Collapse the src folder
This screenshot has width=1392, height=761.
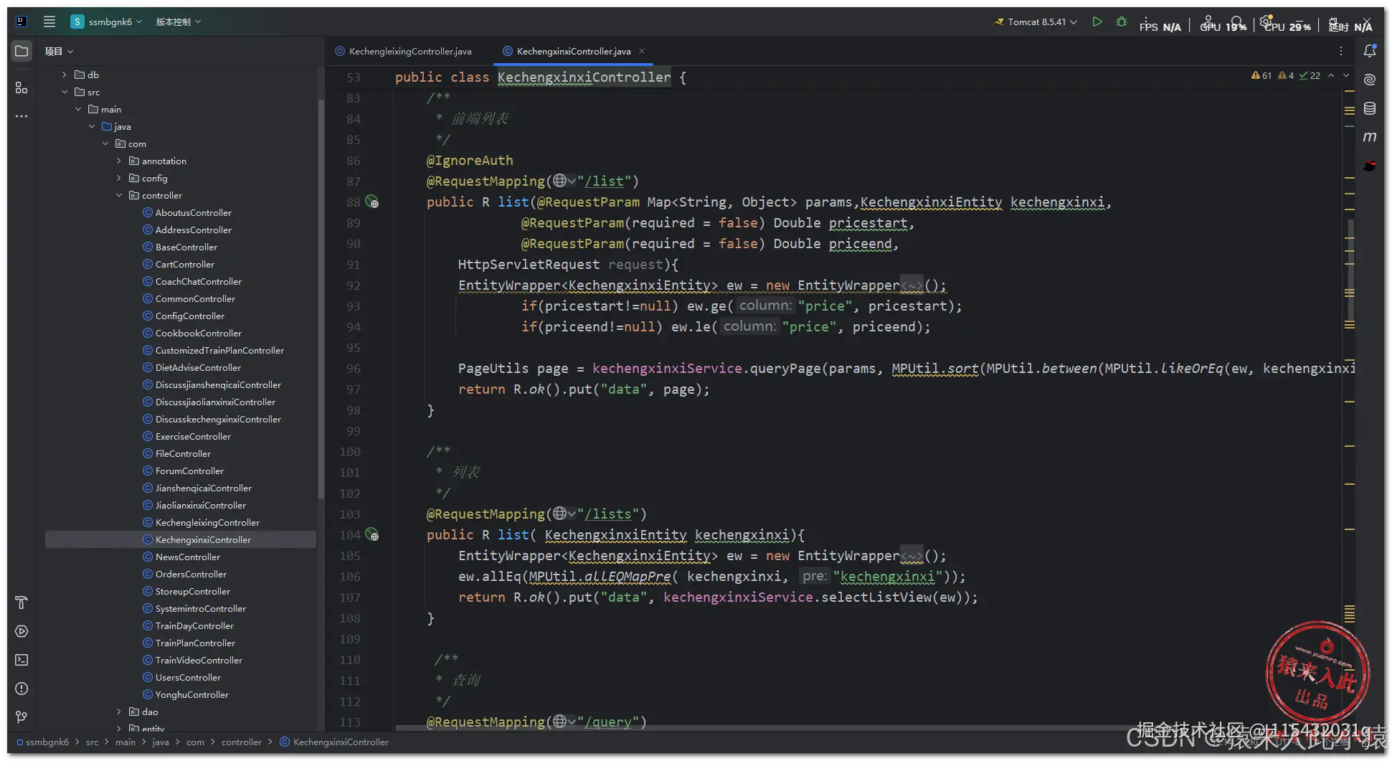point(64,92)
